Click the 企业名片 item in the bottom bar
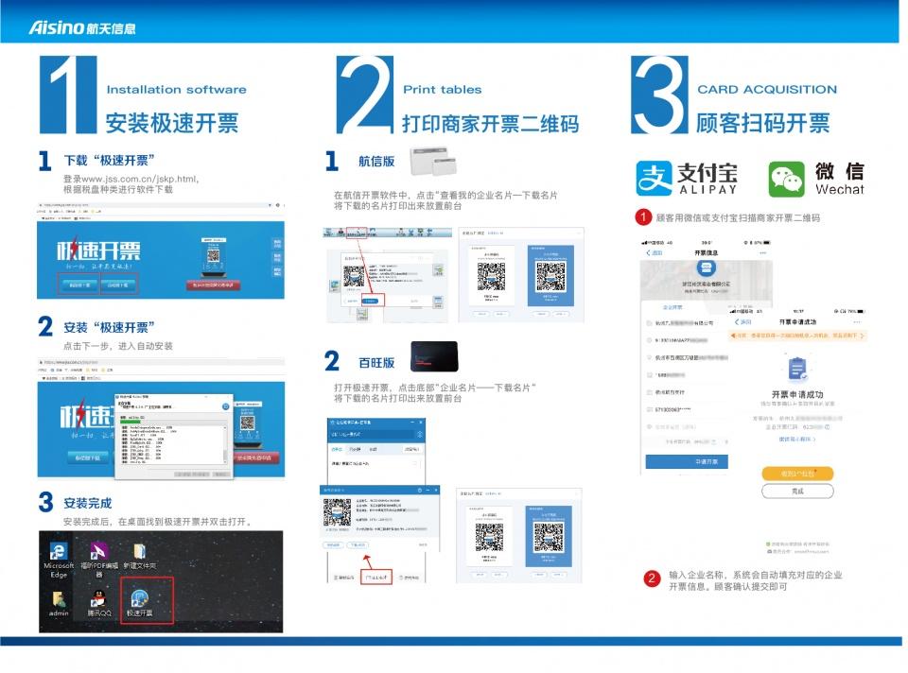The width and height of the screenshot is (908, 673). 376,577
